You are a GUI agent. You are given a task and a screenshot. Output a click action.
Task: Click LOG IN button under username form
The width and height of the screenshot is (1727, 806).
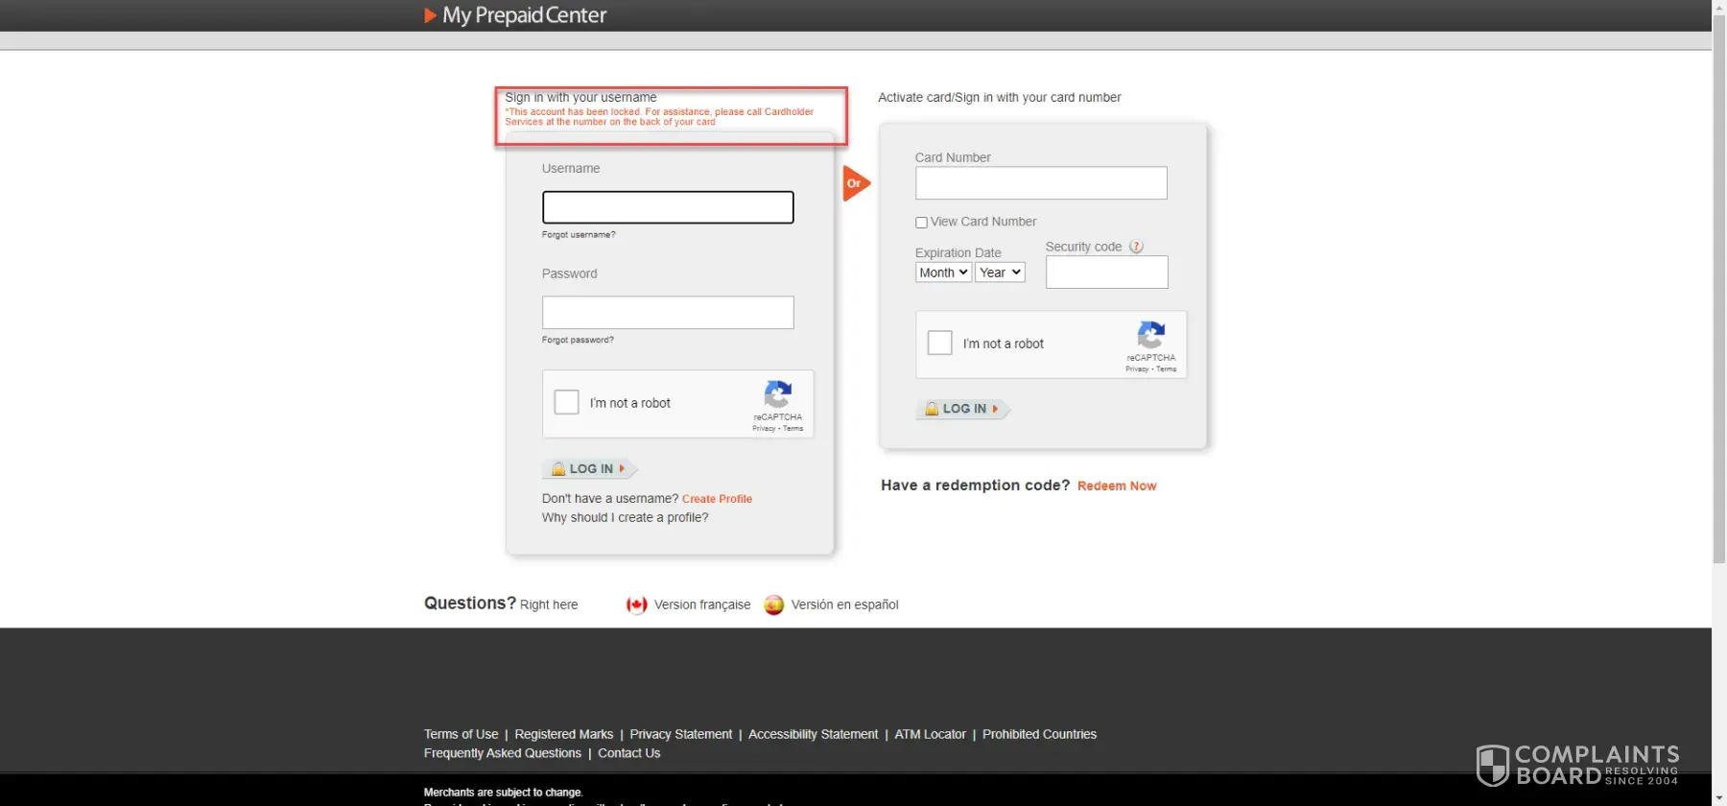(590, 469)
